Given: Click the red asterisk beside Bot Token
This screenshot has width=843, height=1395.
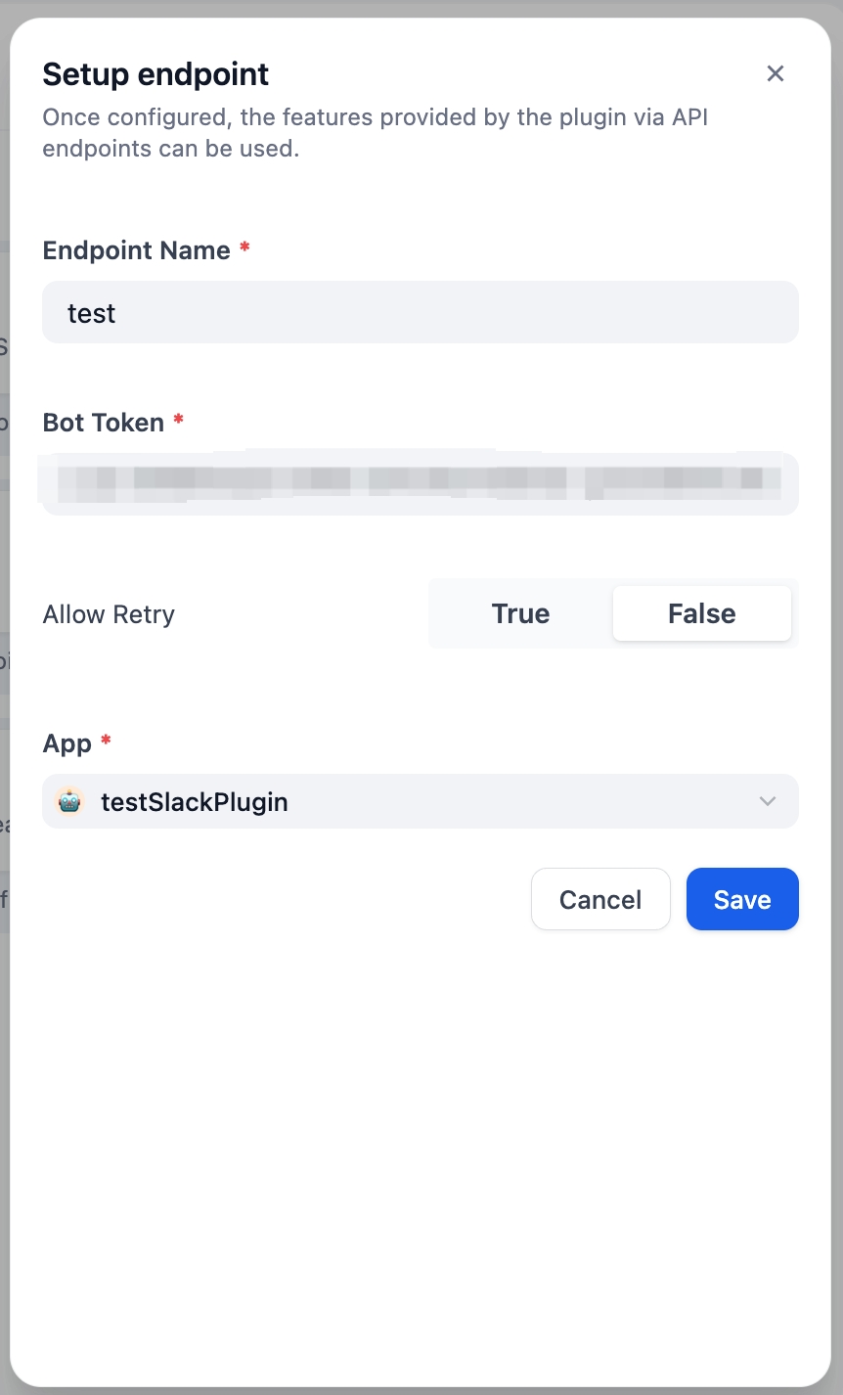Looking at the screenshot, I should tap(178, 420).
